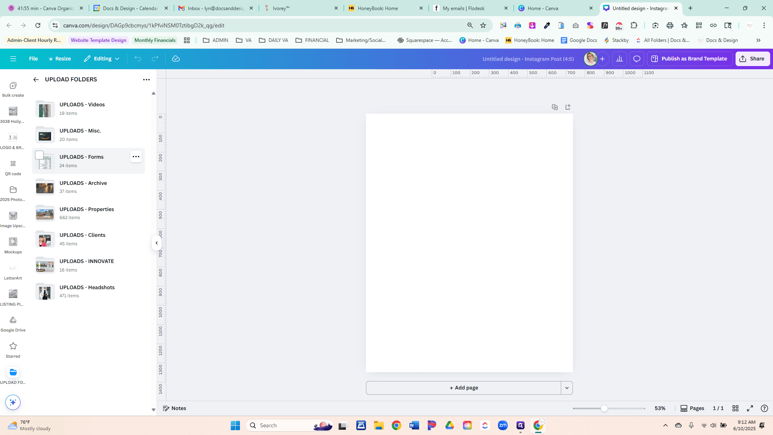
Task: Go back from UPLOAD FOLDERS panel
Action: [x=36, y=79]
